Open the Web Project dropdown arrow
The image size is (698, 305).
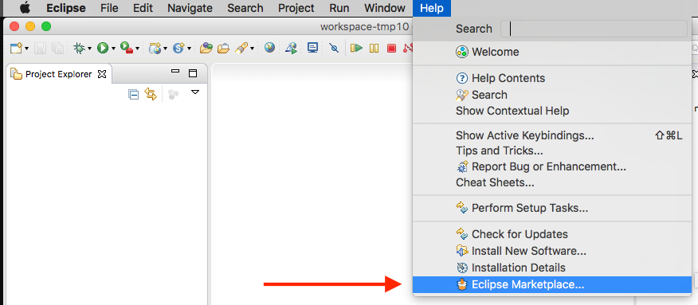point(165,49)
